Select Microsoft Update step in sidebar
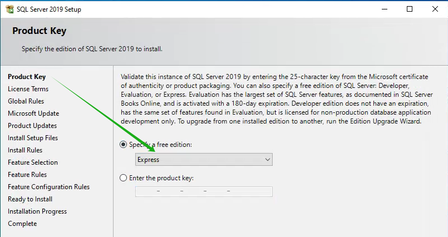This screenshot has height=237, width=448. (x=33, y=113)
